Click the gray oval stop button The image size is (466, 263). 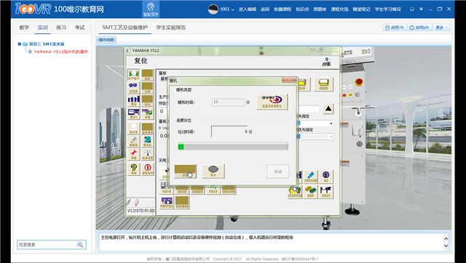pos(213,171)
